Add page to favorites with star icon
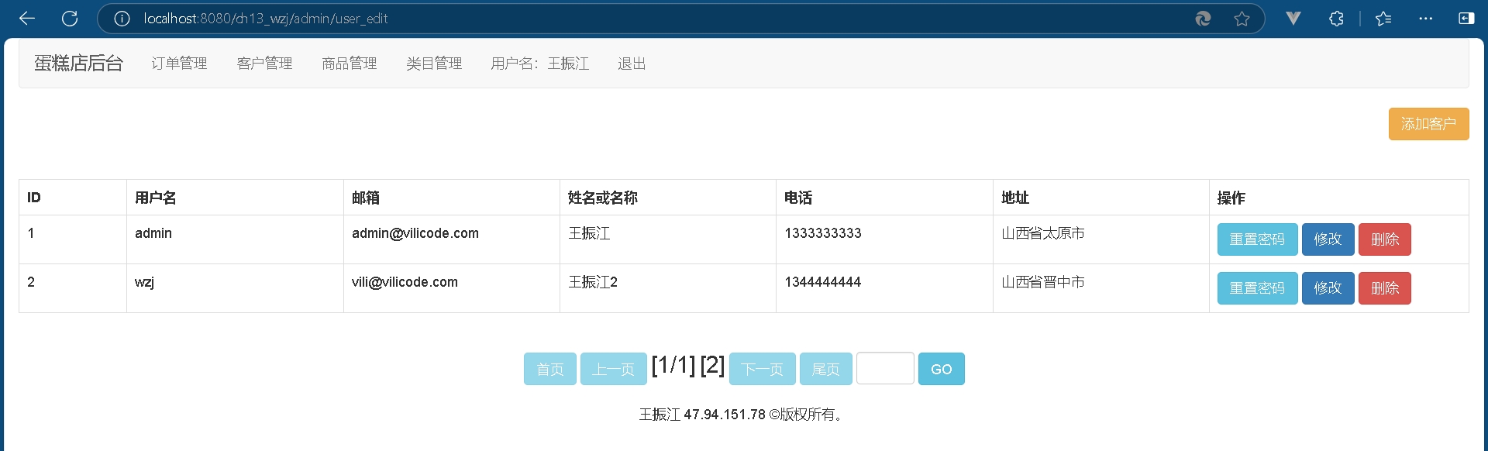 click(x=1242, y=19)
